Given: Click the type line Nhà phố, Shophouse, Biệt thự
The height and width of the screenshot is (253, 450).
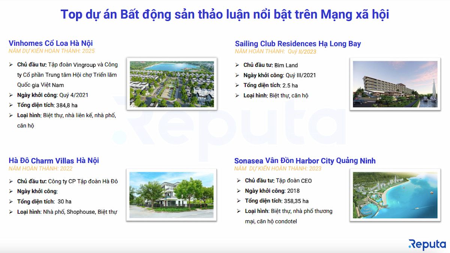Looking at the screenshot, I should click(67, 212).
